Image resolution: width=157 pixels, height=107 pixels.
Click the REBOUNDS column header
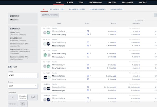click(136, 24)
